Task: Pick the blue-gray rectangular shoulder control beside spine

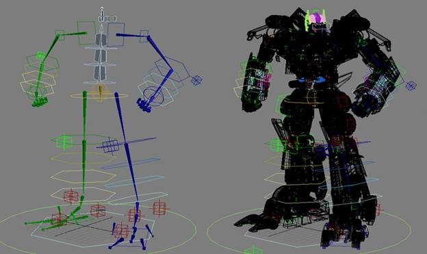Action: (x=116, y=34)
